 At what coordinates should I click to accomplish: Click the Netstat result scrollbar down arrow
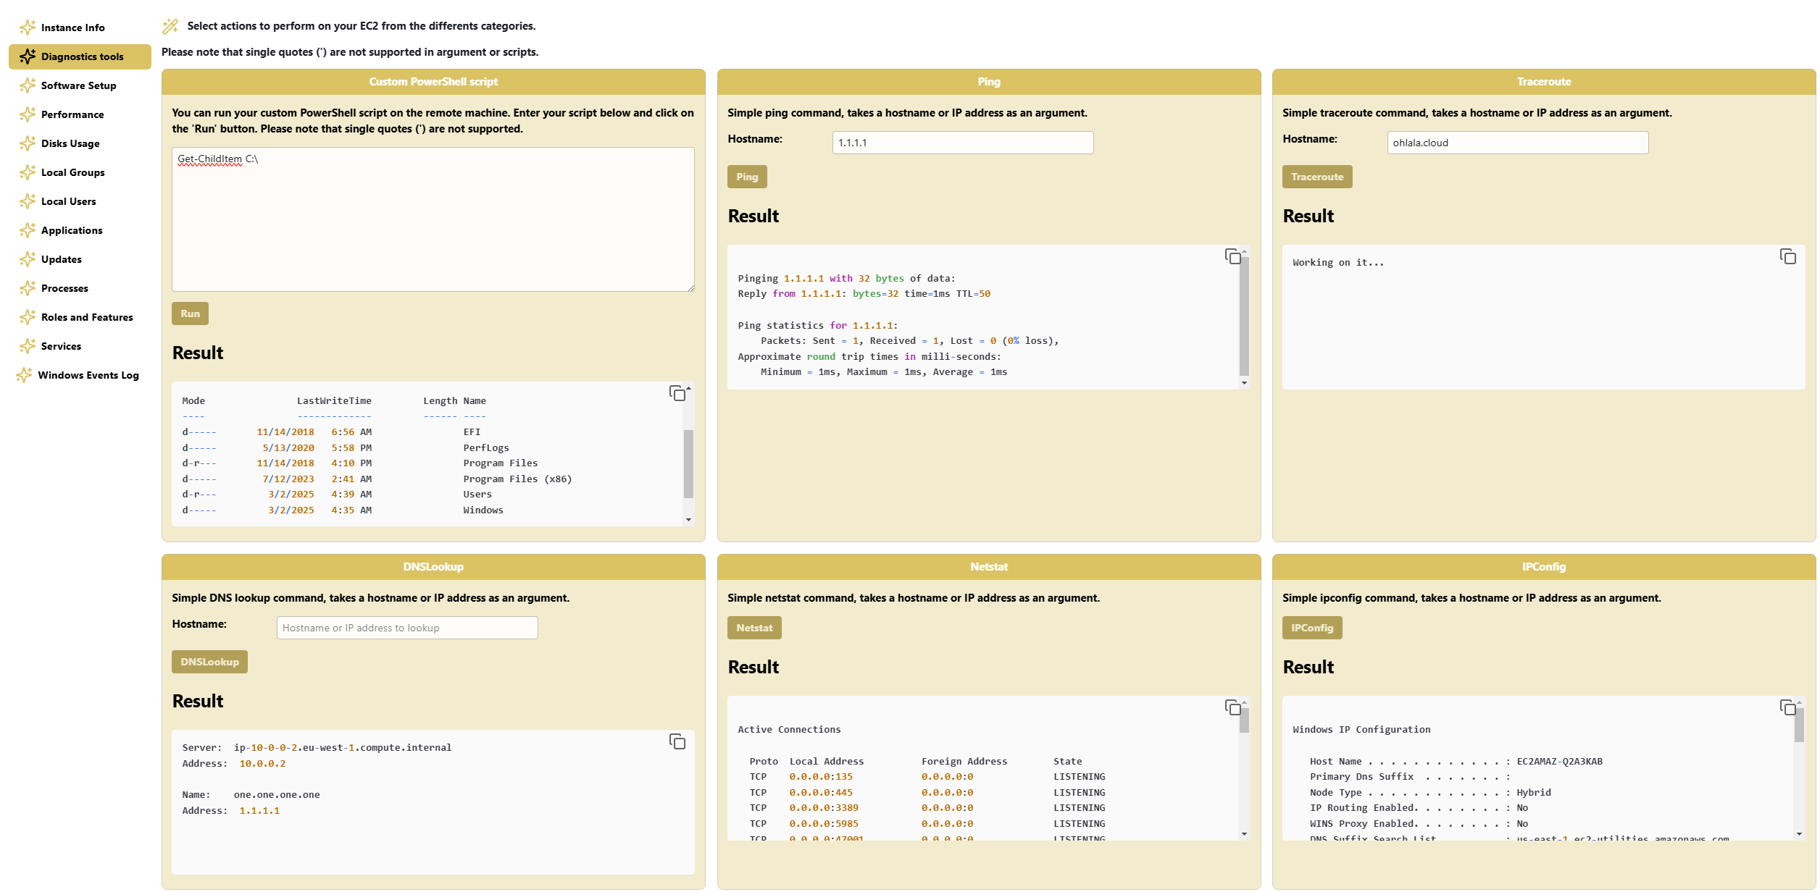coord(1244,834)
